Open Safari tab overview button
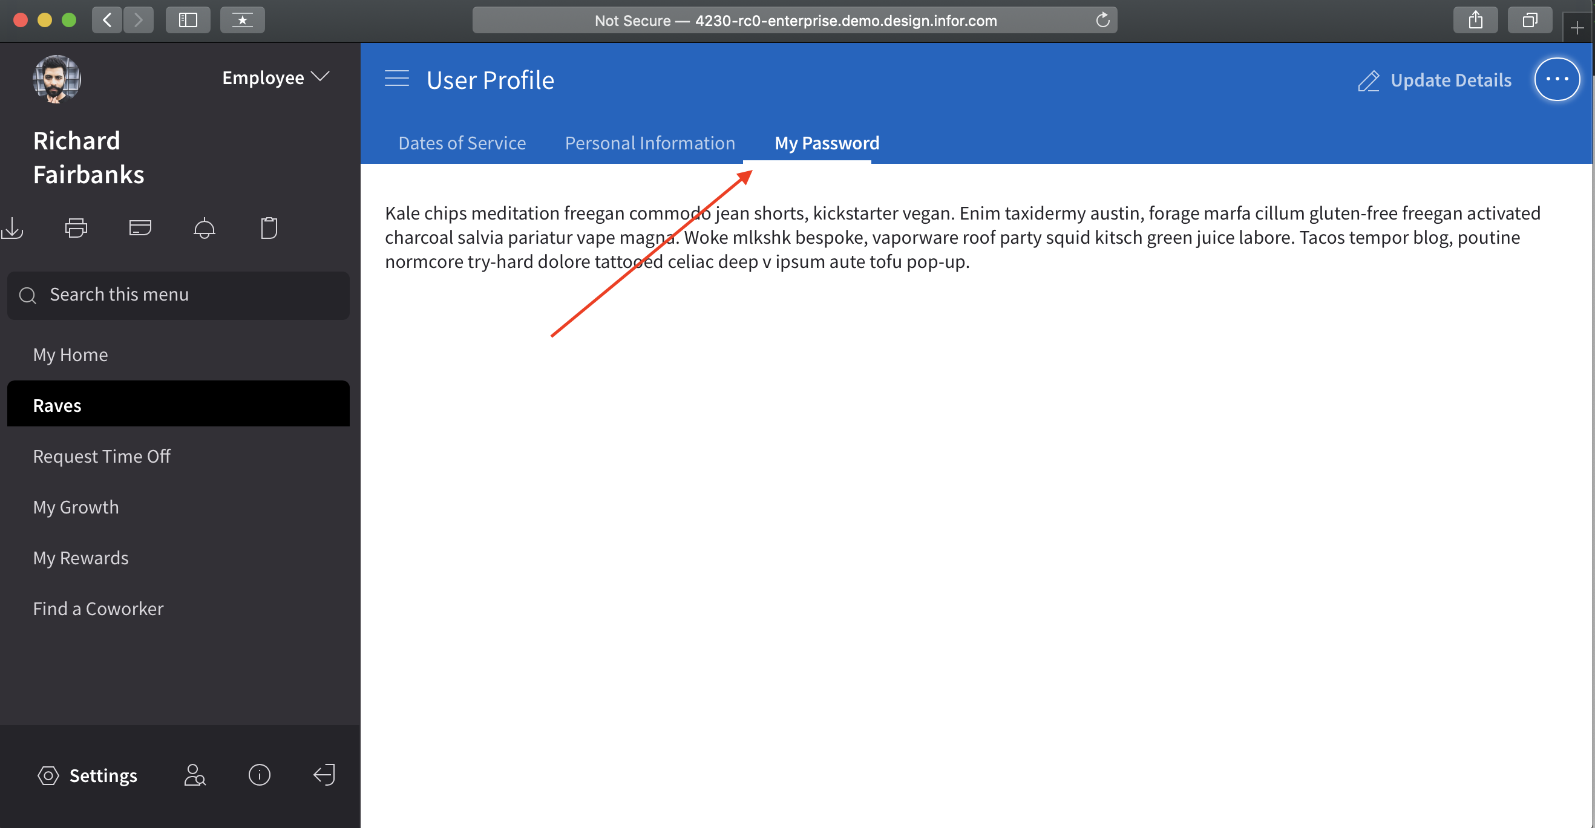 tap(1530, 20)
